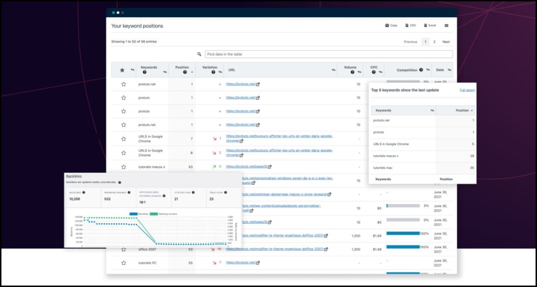Open the Keywords column help tooltip
Screen dimensions: 537x287
click(145, 72)
